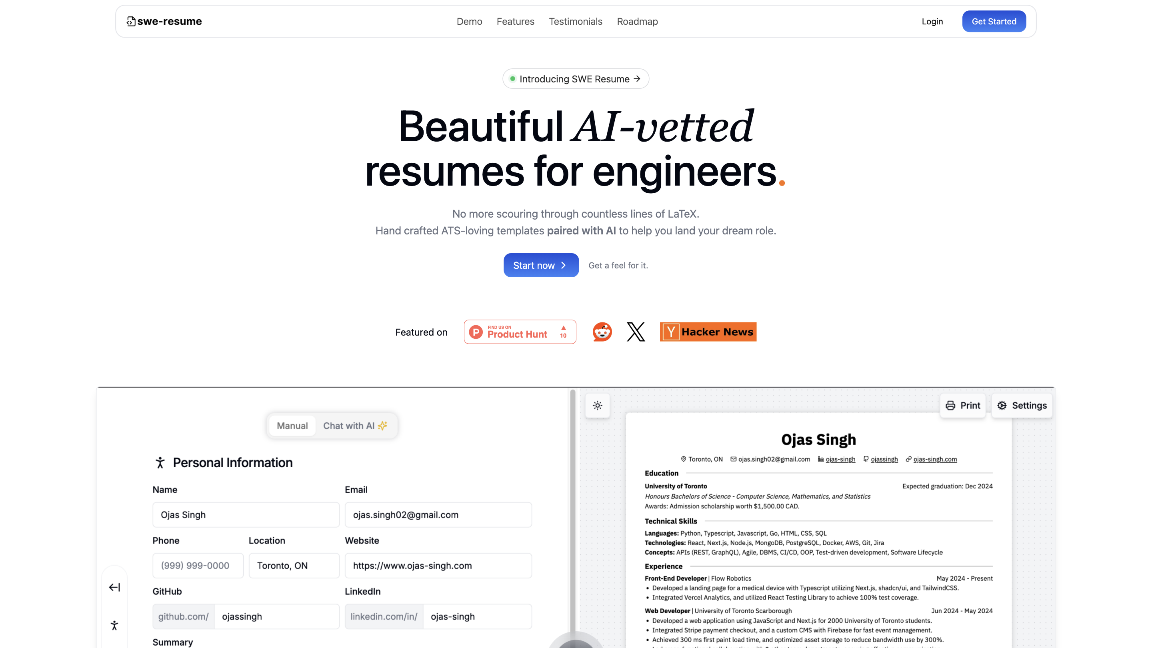Open the Hacker News badge
The image size is (1152, 648).
point(708,331)
